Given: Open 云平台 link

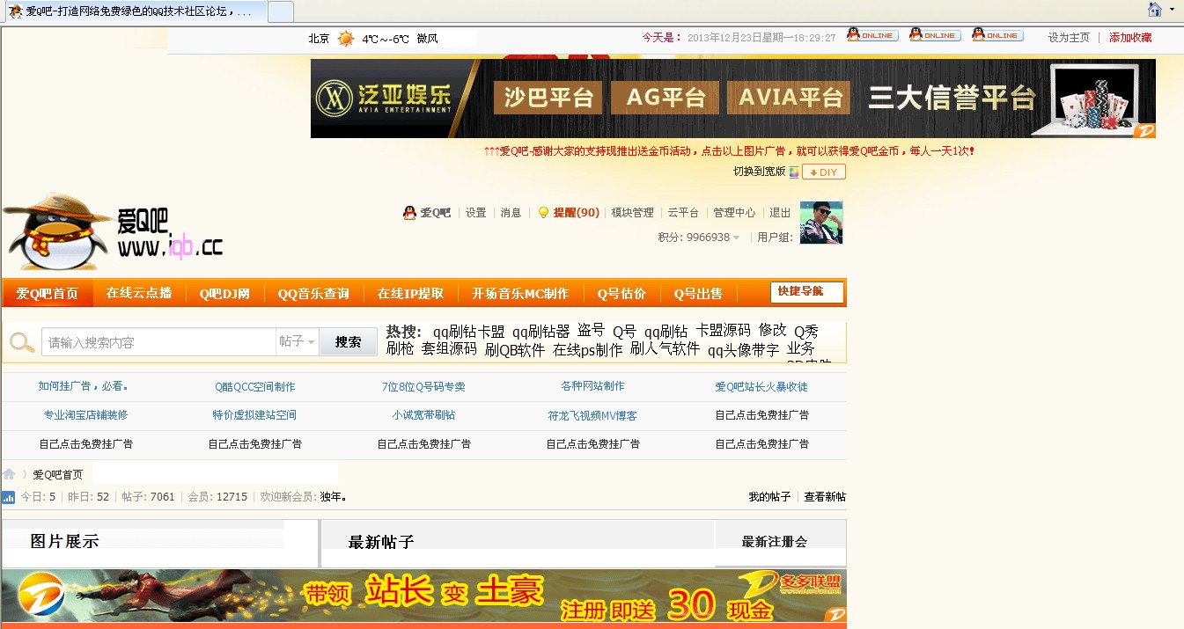Looking at the screenshot, I should pos(683,213).
